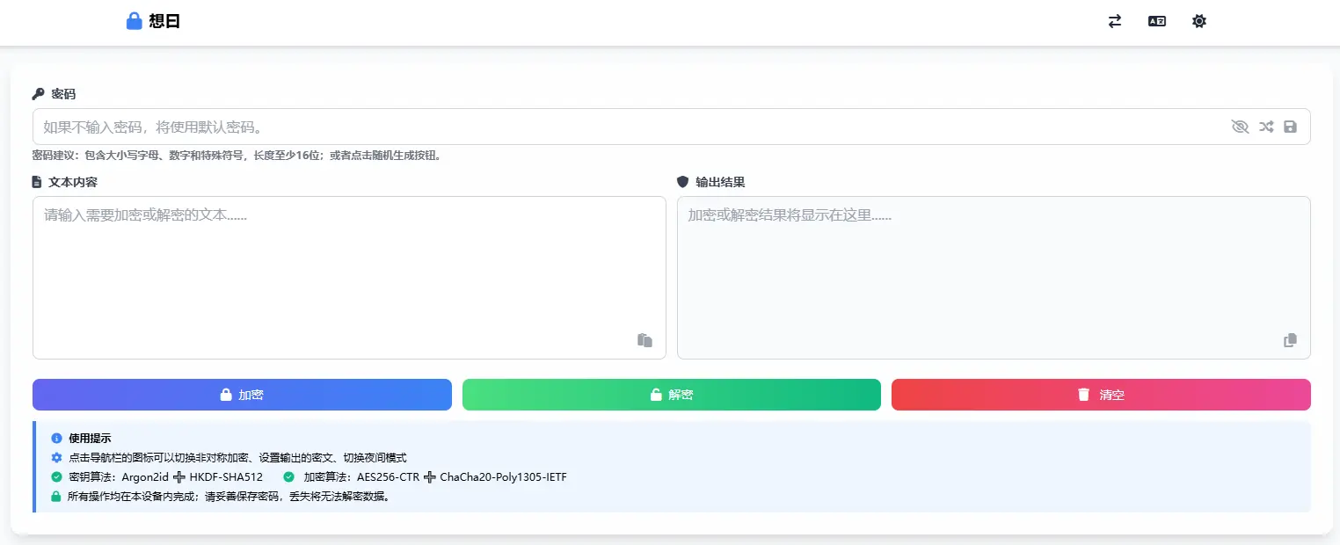The width and height of the screenshot is (1340, 545).
Task: Paste text via the clipboard icon
Action: tap(645, 340)
